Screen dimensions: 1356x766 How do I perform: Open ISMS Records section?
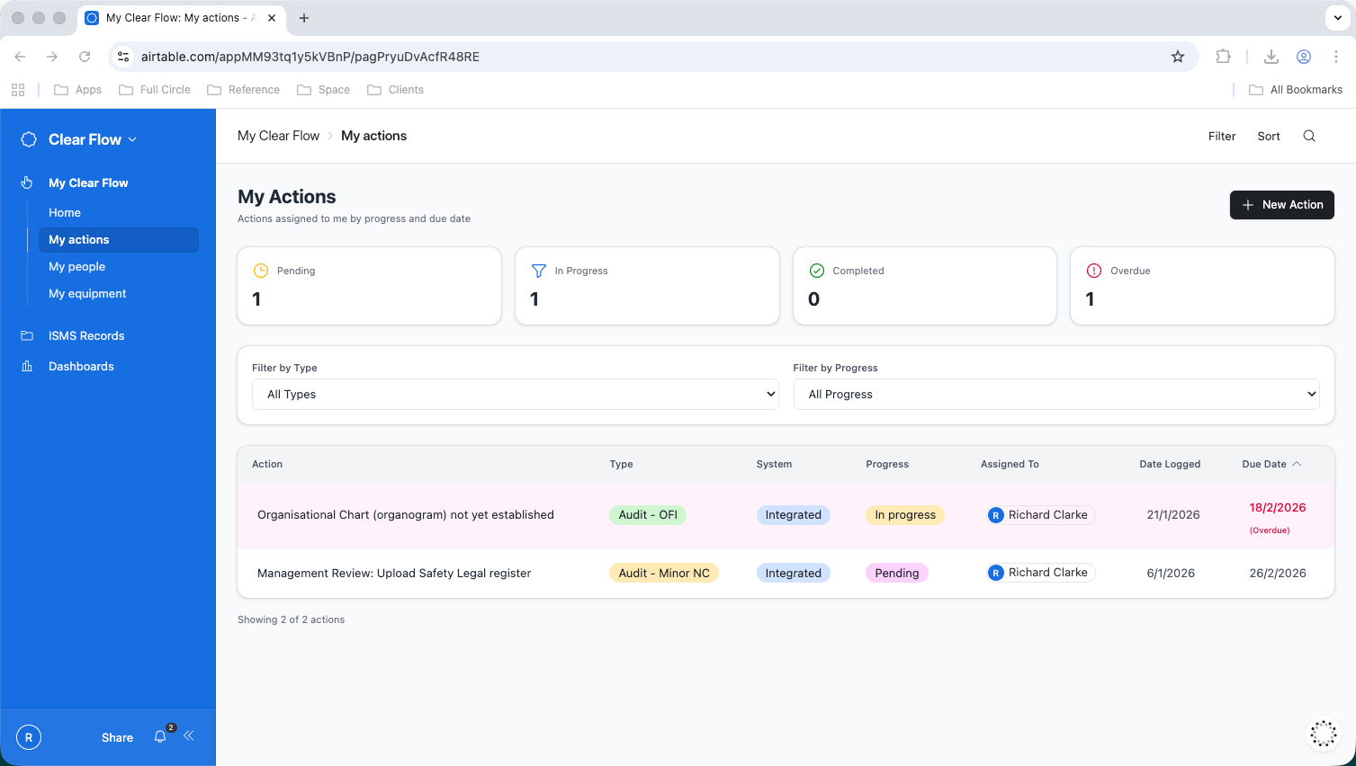[86, 335]
